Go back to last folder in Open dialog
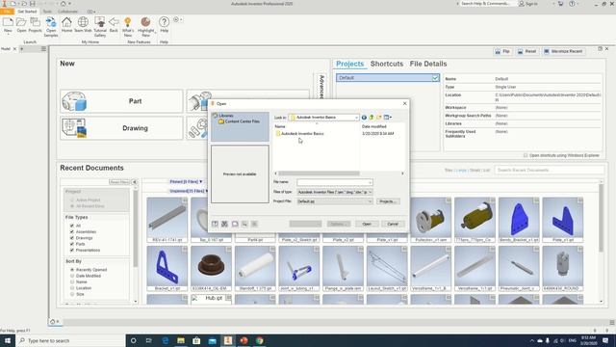616x347 pixels. (364, 118)
